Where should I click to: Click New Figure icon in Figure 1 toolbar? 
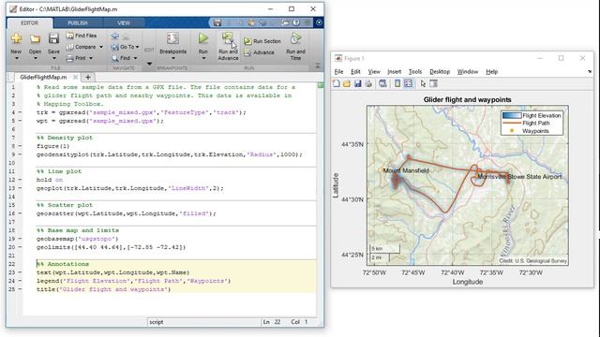click(337, 83)
